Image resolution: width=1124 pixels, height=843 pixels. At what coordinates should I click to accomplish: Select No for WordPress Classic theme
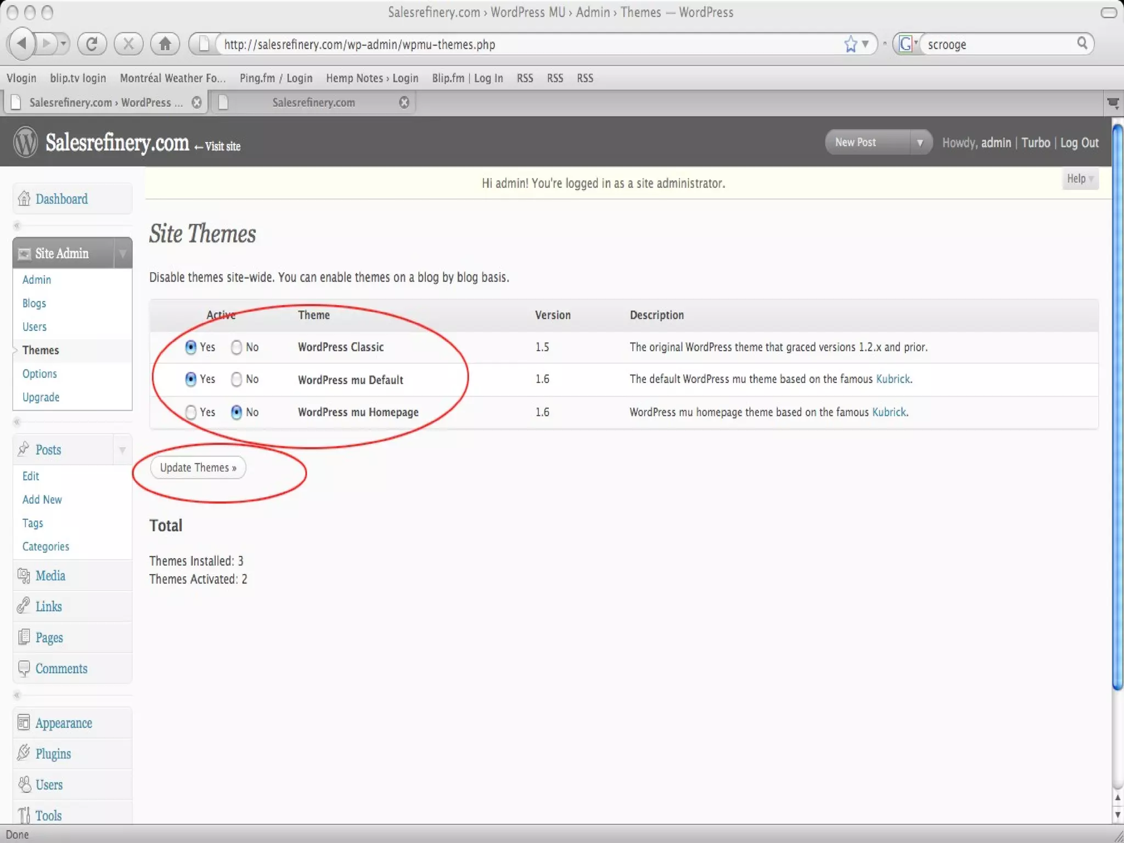point(237,347)
